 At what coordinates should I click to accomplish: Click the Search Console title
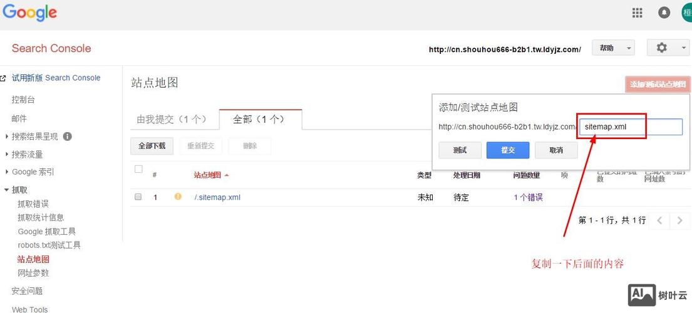51,48
